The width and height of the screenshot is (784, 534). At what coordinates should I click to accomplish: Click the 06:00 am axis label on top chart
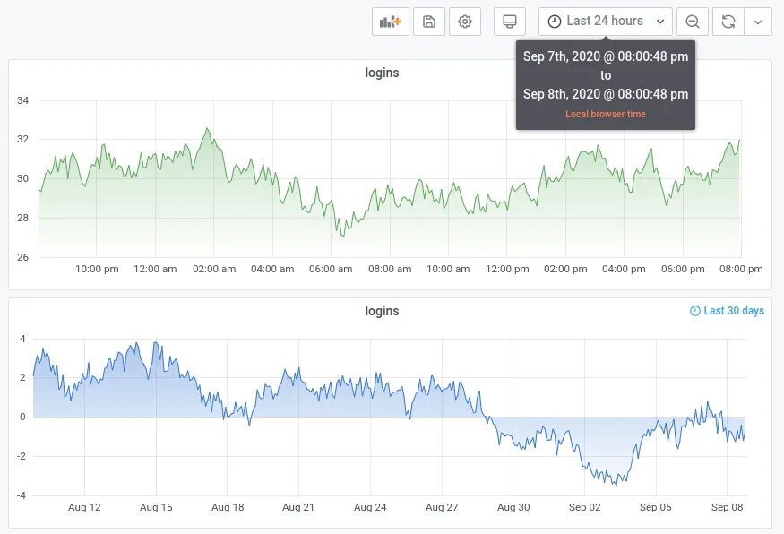pyautogui.click(x=332, y=269)
